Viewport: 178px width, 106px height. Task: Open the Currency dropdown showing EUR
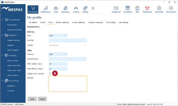[58, 54]
